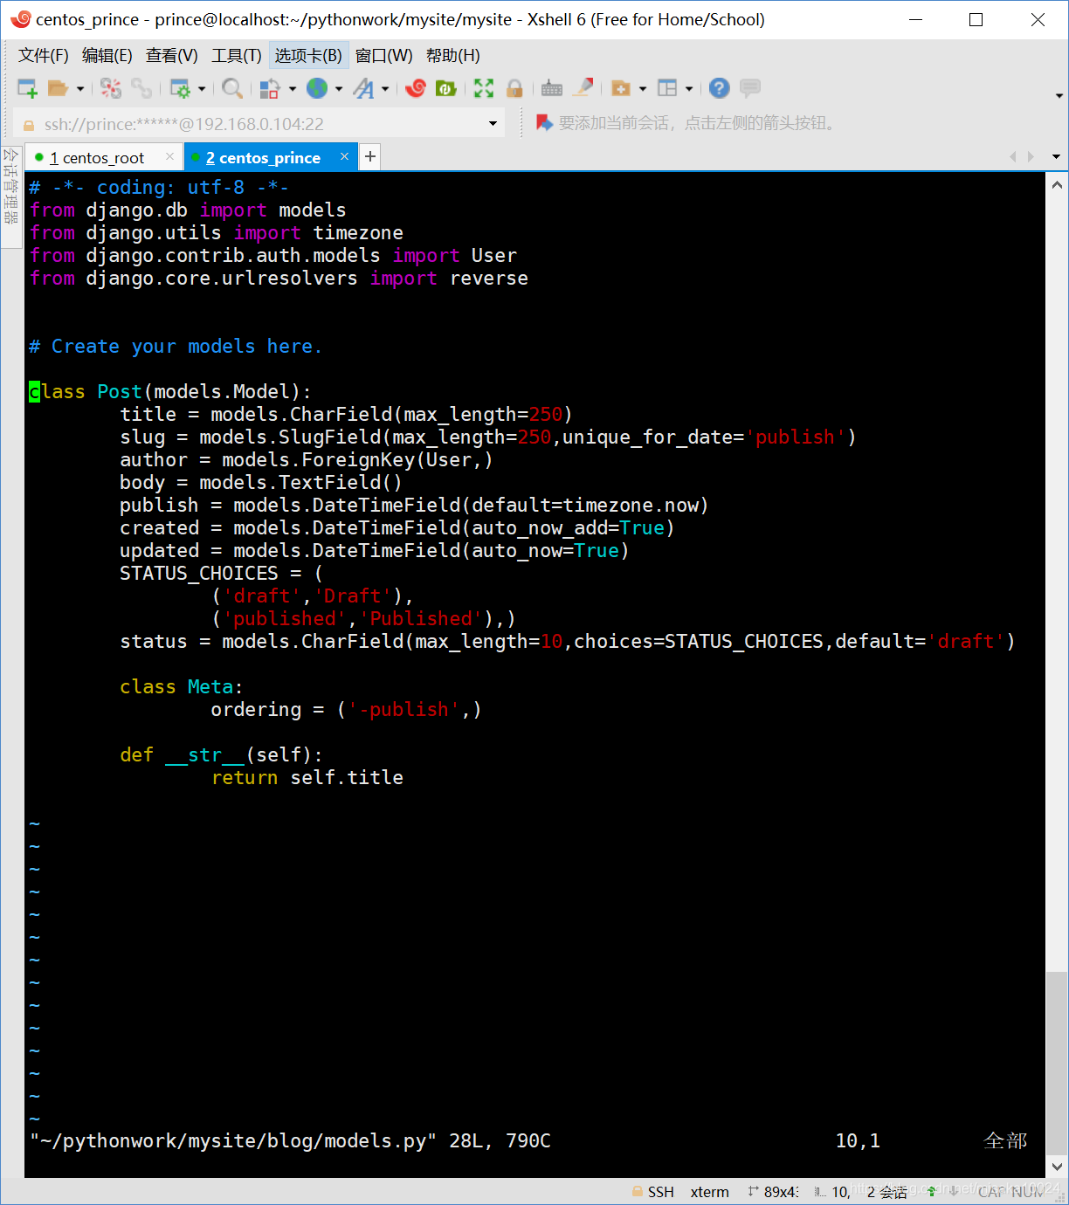Open the 窗口(W) menu
Screen dimensions: 1069x1205
[x=384, y=56]
